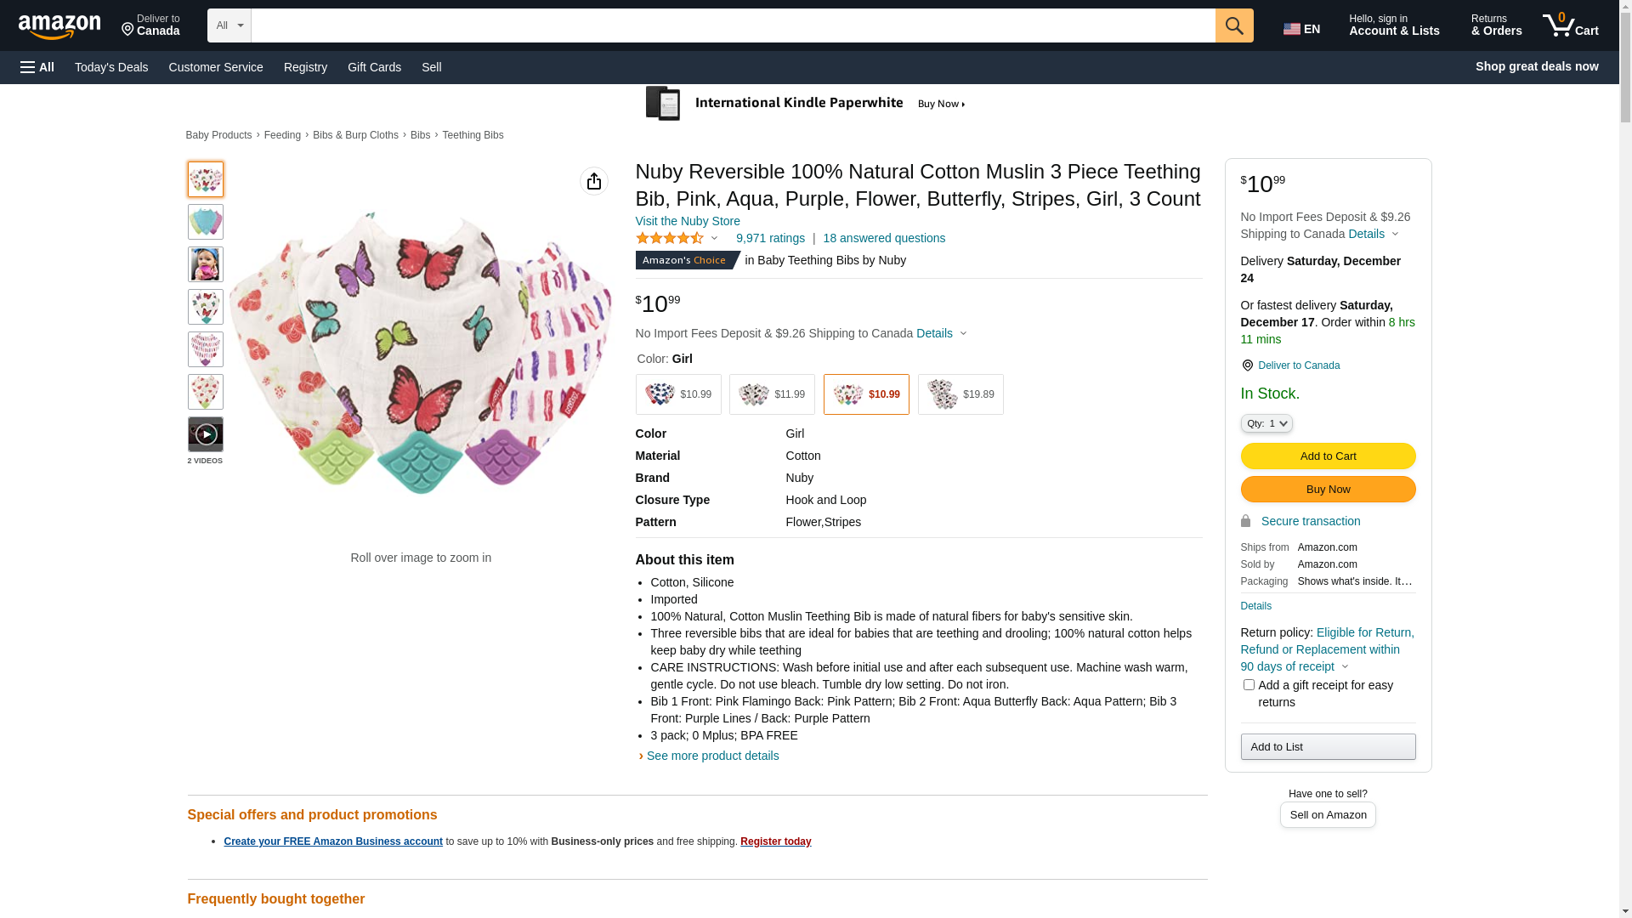Open the Qty quantity dropdown
This screenshot has height=918, width=1632.
[x=1266, y=423]
